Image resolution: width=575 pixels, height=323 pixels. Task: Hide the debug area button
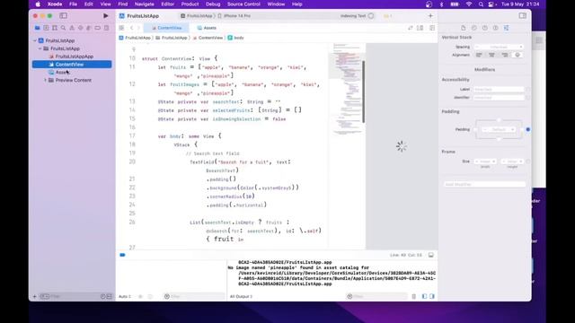tap(431, 255)
